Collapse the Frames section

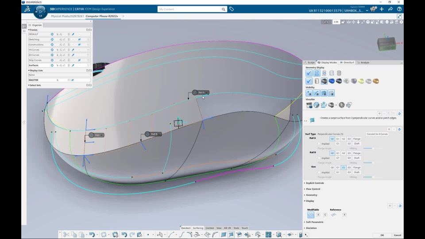pos(29,30)
